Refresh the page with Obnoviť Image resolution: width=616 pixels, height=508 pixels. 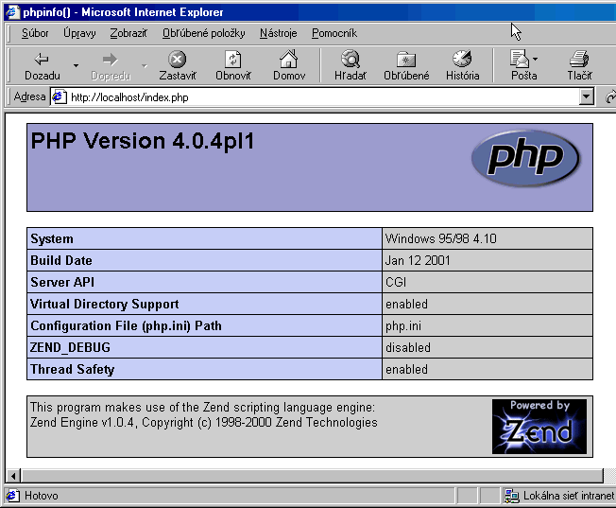pos(233,65)
